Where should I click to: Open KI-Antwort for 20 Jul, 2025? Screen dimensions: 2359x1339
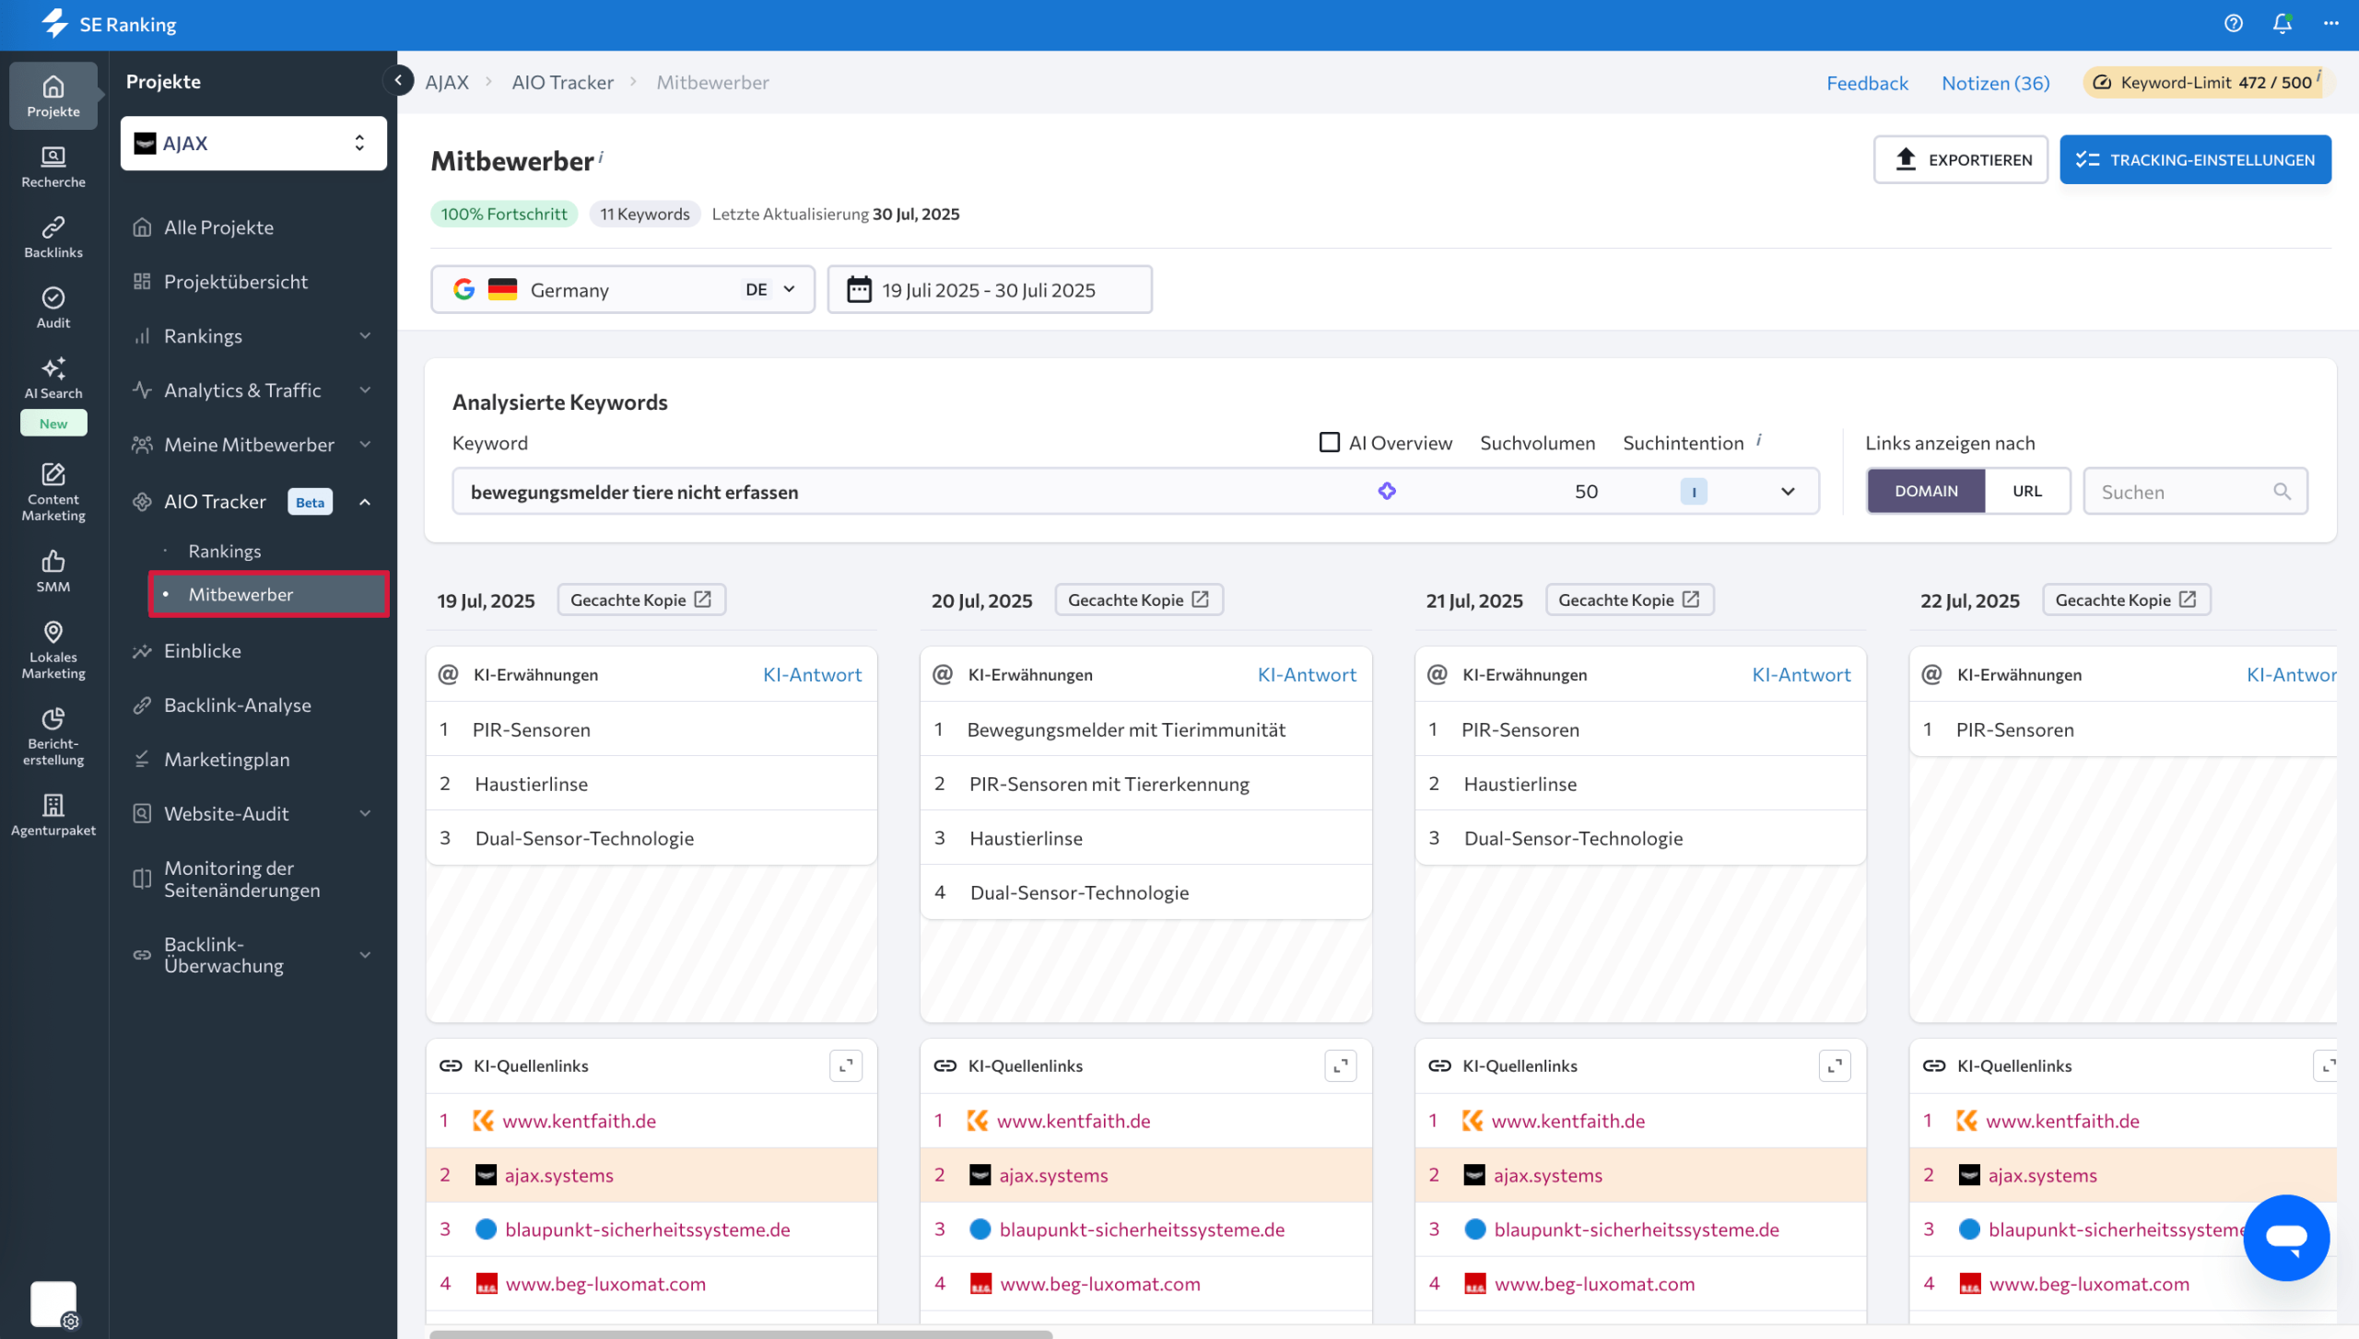tap(1307, 674)
